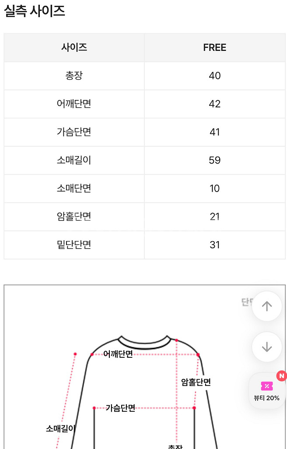Click the pink discount ticket icon
The image size is (287, 449).
pos(266,386)
